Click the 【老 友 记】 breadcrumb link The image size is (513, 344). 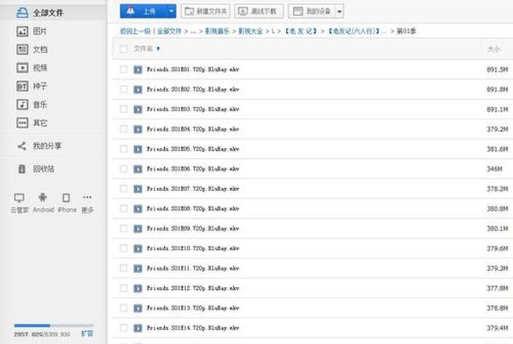point(300,31)
